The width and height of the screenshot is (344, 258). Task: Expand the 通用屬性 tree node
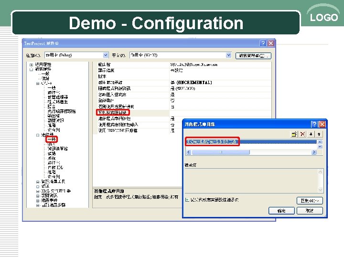click(31, 64)
